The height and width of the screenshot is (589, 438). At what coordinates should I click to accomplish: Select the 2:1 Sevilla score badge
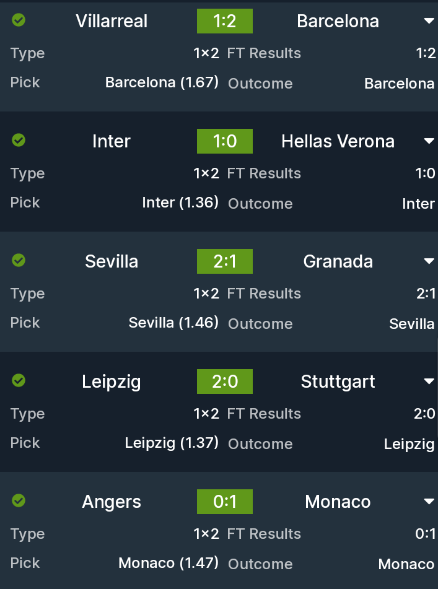tap(225, 261)
